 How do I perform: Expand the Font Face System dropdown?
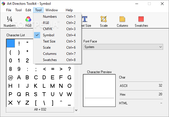123,47
